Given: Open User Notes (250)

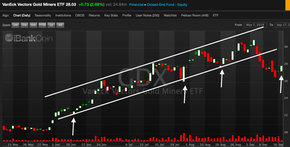Looking at the screenshot, I should [147, 15].
